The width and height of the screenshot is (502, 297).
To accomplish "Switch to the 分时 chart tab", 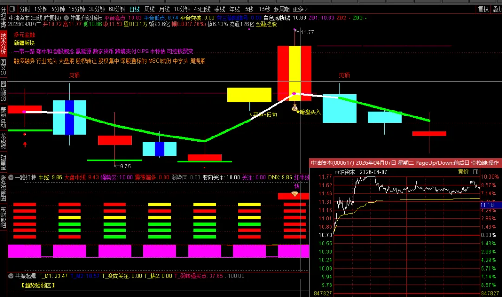I will pos(25,9).
